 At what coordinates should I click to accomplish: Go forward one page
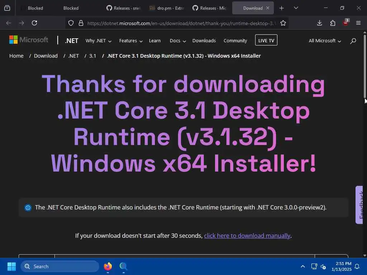(21, 23)
